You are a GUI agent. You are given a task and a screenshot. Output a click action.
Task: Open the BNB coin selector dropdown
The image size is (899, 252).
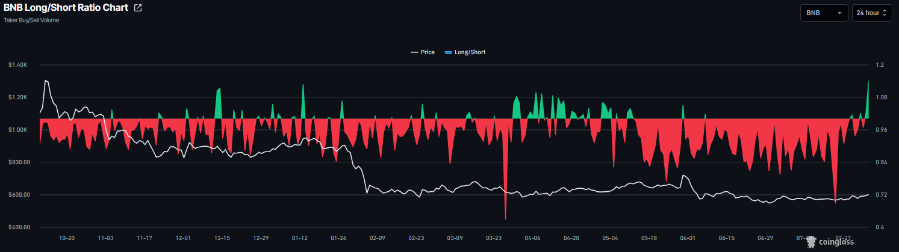click(824, 13)
